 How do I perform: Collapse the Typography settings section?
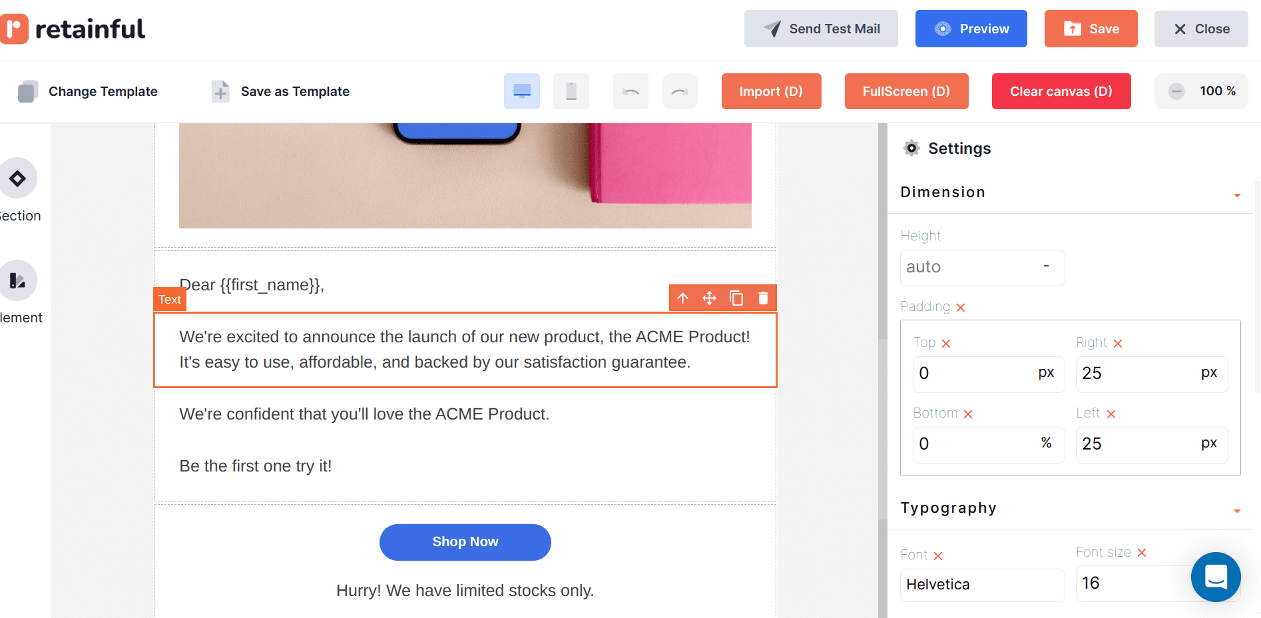click(1237, 511)
